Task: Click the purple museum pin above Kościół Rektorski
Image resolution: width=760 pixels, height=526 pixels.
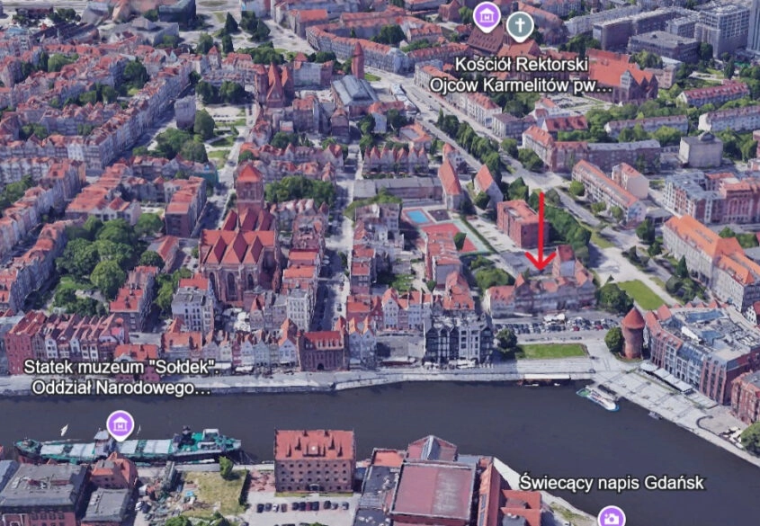Action: coord(487,15)
